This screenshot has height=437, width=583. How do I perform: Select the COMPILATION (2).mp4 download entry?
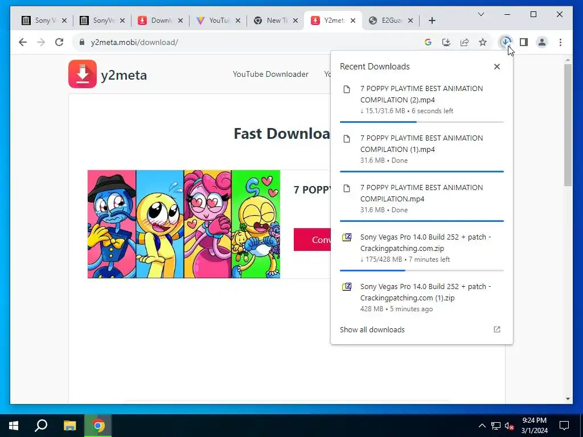click(x=422, y=99)
